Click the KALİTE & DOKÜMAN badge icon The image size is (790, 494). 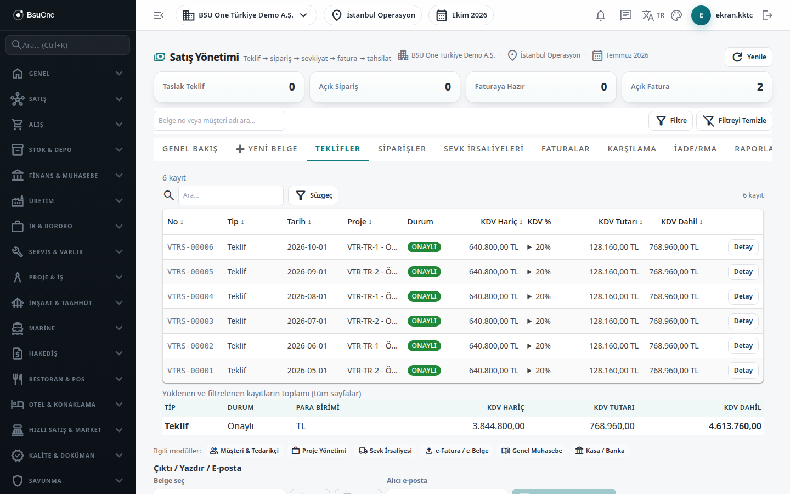coord(18,456)
